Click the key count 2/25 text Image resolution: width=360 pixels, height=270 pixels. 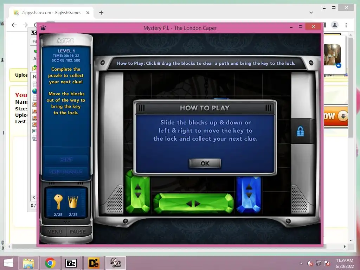[x=58, y=215]
